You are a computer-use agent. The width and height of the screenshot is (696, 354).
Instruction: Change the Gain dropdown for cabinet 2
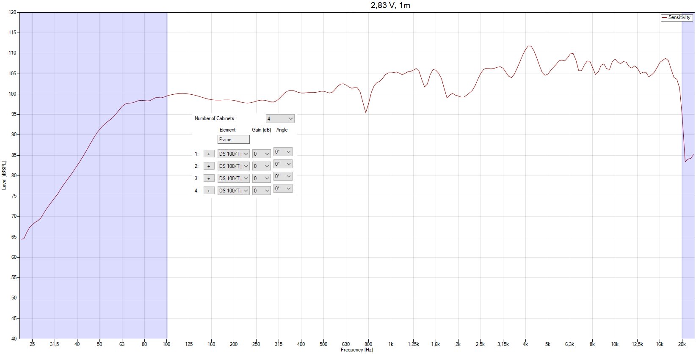click(x=261, y=166)
